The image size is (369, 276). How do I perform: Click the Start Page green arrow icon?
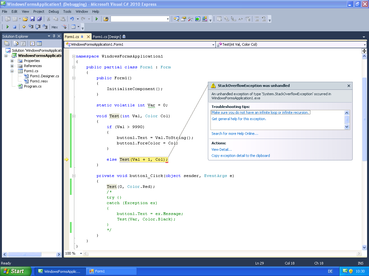[x=198, y=19]
